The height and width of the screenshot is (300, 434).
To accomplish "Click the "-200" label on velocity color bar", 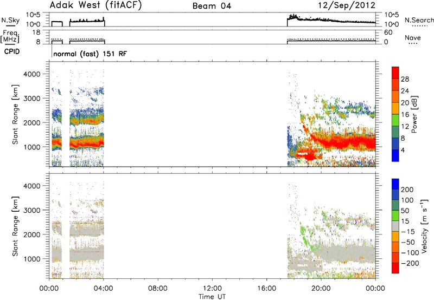I will click(x=410, y=263).
